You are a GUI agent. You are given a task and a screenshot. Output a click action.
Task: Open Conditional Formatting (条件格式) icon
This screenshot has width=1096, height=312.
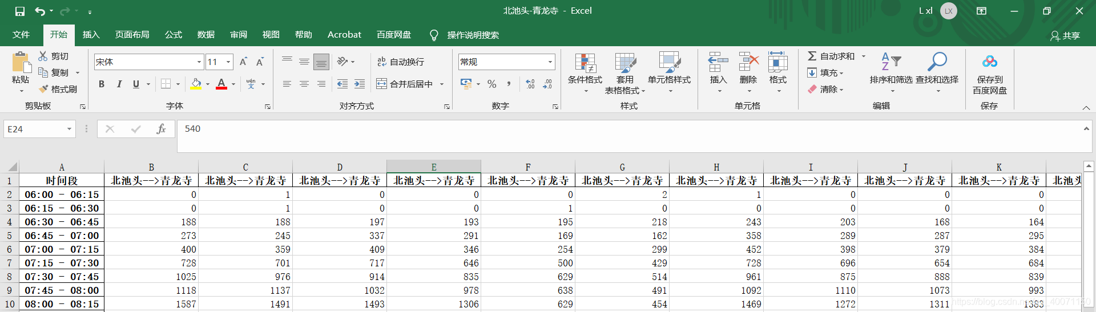click(x=585, y=63)
